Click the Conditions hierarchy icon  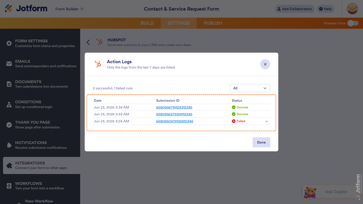(9, 104)
